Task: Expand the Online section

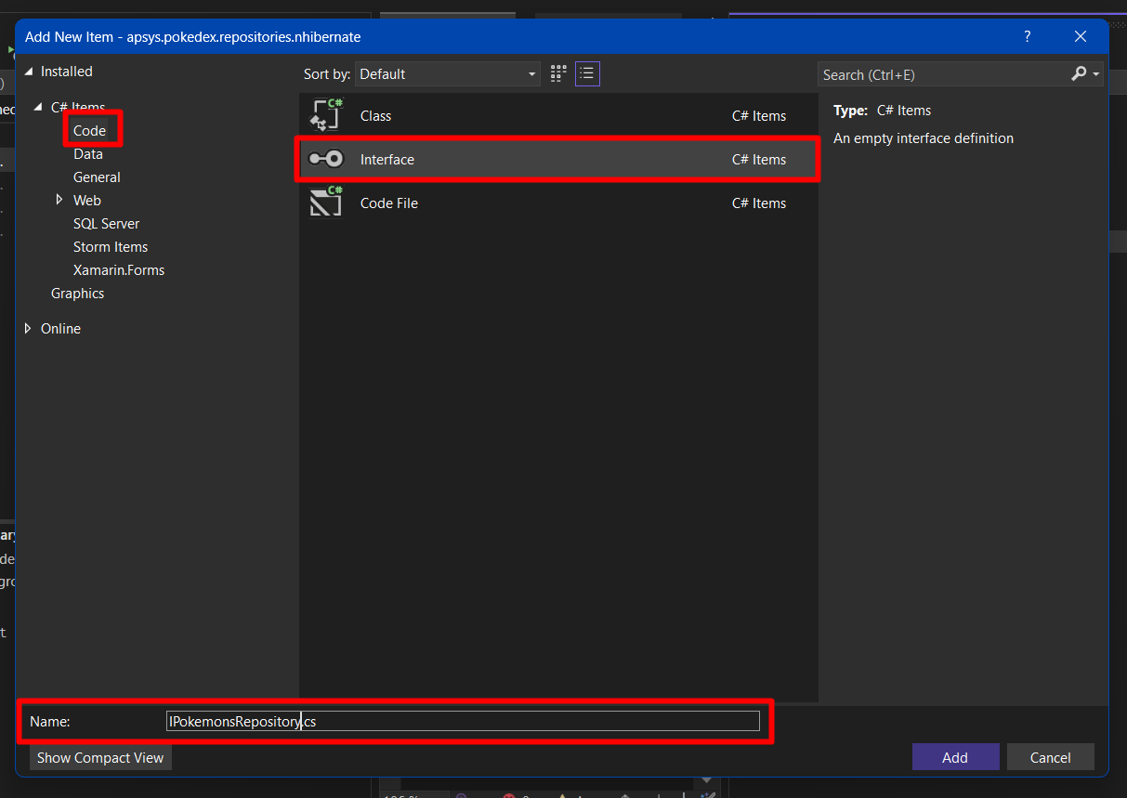Action: click(29, 329)
